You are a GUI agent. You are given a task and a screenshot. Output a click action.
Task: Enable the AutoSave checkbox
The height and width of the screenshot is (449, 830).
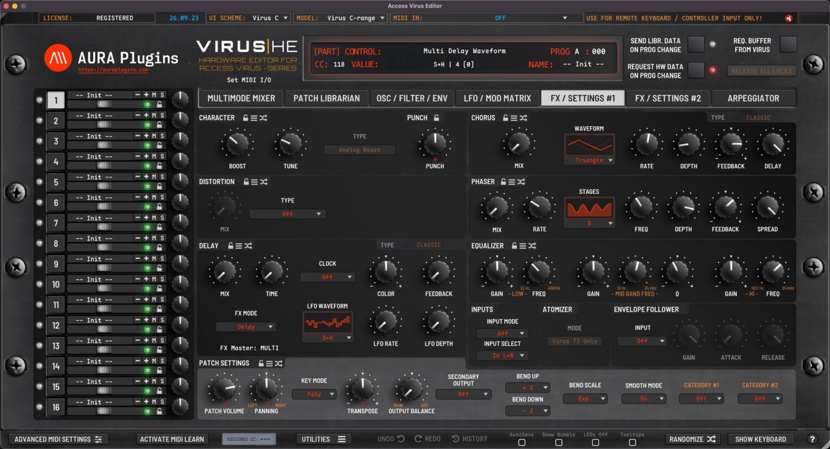tap(522, 442)
